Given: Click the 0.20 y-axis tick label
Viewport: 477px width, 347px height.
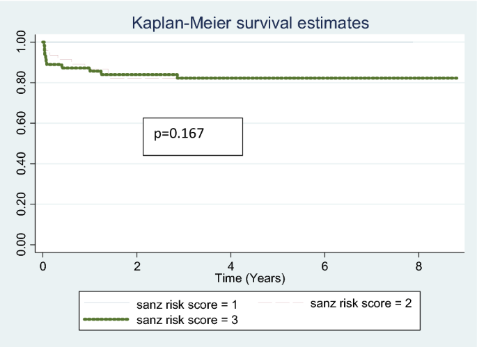Looking at the screenshot, I should click(22, 204).
